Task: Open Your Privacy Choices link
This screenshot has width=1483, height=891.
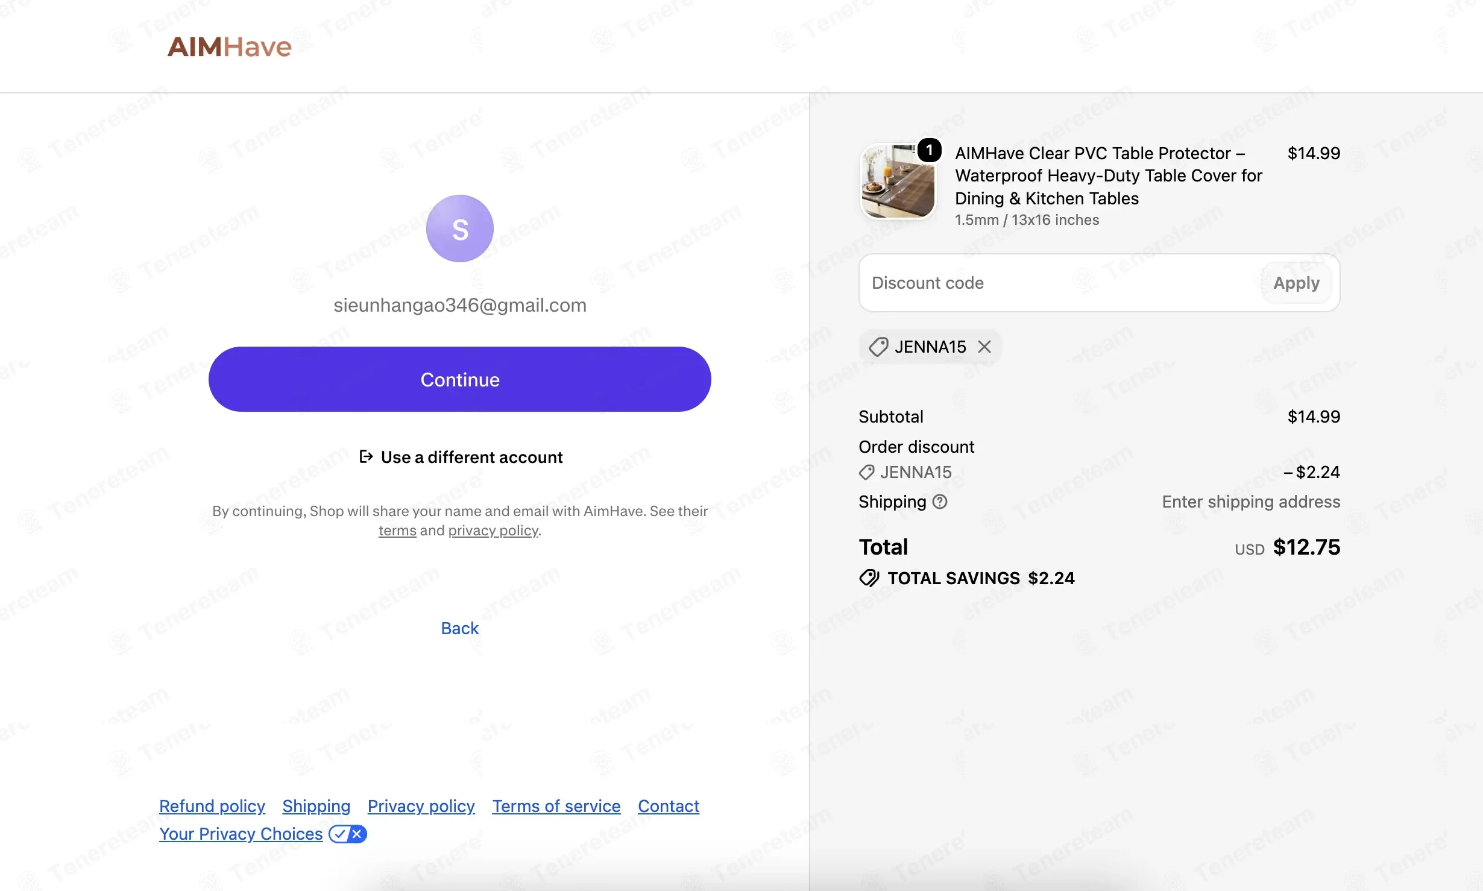Action: click(241, 834)
